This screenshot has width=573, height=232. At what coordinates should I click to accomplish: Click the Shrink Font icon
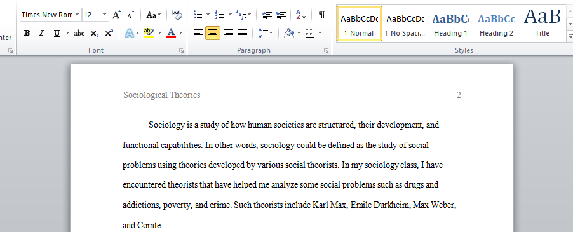pyautogui.click(x=130, y=15)
